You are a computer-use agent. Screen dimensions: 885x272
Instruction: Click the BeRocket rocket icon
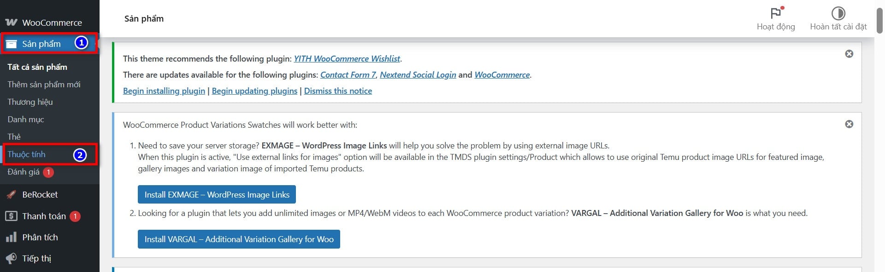tap(11, 194)
